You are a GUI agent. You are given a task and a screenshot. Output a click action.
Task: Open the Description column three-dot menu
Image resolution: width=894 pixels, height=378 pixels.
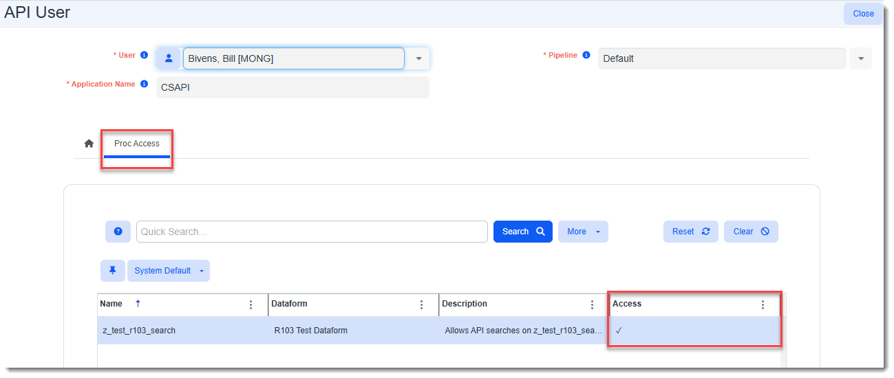592,304
